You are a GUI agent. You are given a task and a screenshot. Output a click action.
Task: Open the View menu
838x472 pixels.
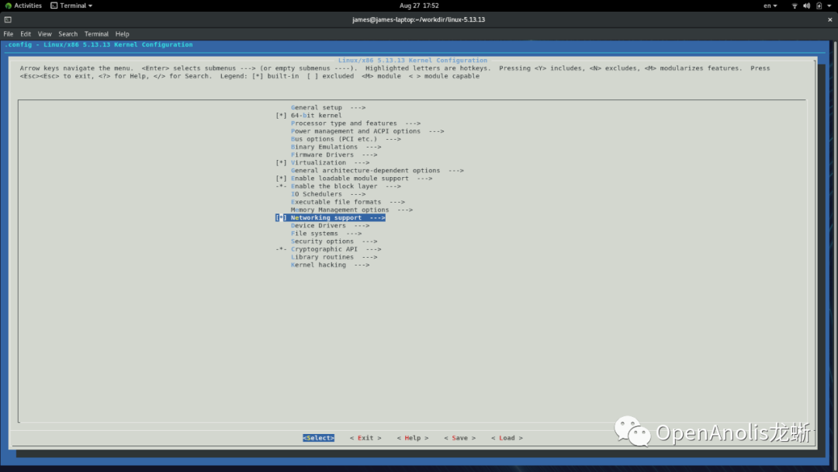(x=44, y=33)
